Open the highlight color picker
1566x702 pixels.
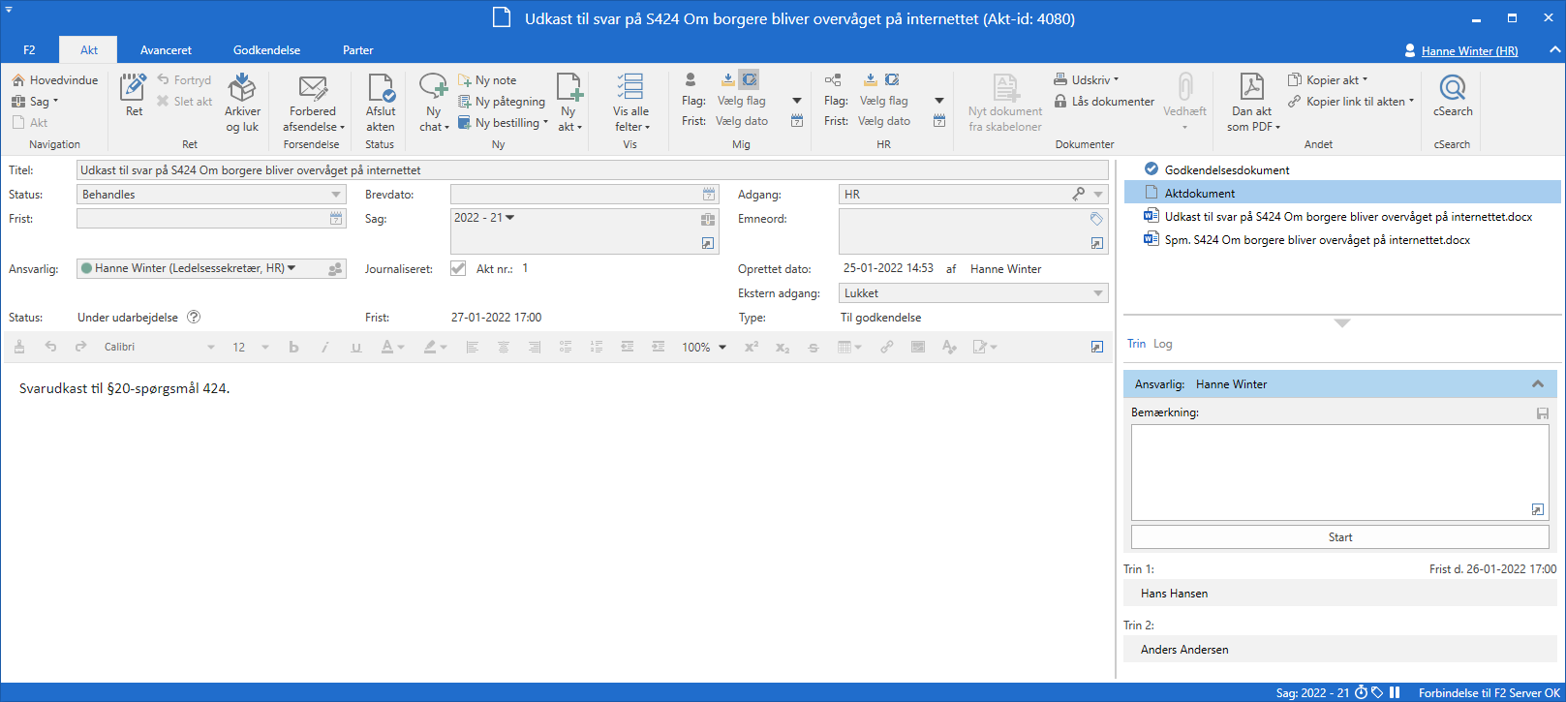435,347
